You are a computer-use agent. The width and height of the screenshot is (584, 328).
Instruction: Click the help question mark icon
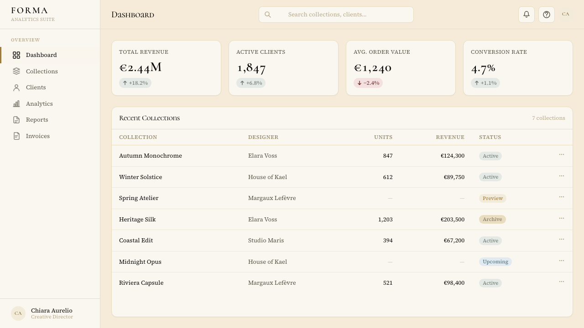pyautogui.click(x=547, y=15)
